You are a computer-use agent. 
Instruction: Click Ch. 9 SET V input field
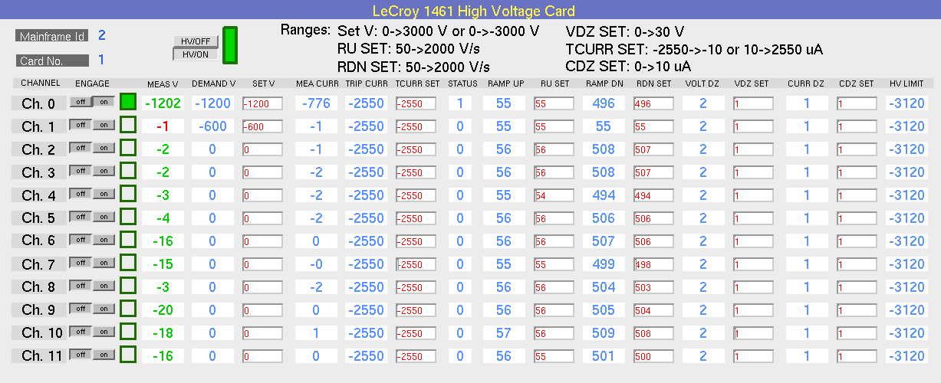[262, 310]
